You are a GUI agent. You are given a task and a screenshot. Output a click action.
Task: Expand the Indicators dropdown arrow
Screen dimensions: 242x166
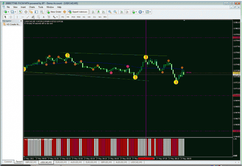pos(136,12)
